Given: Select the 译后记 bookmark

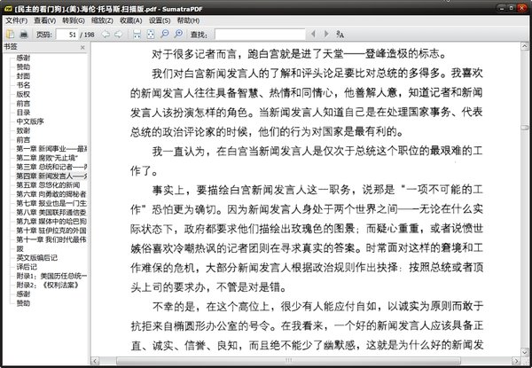Looking at the screenshot, I should click(27, 267).
